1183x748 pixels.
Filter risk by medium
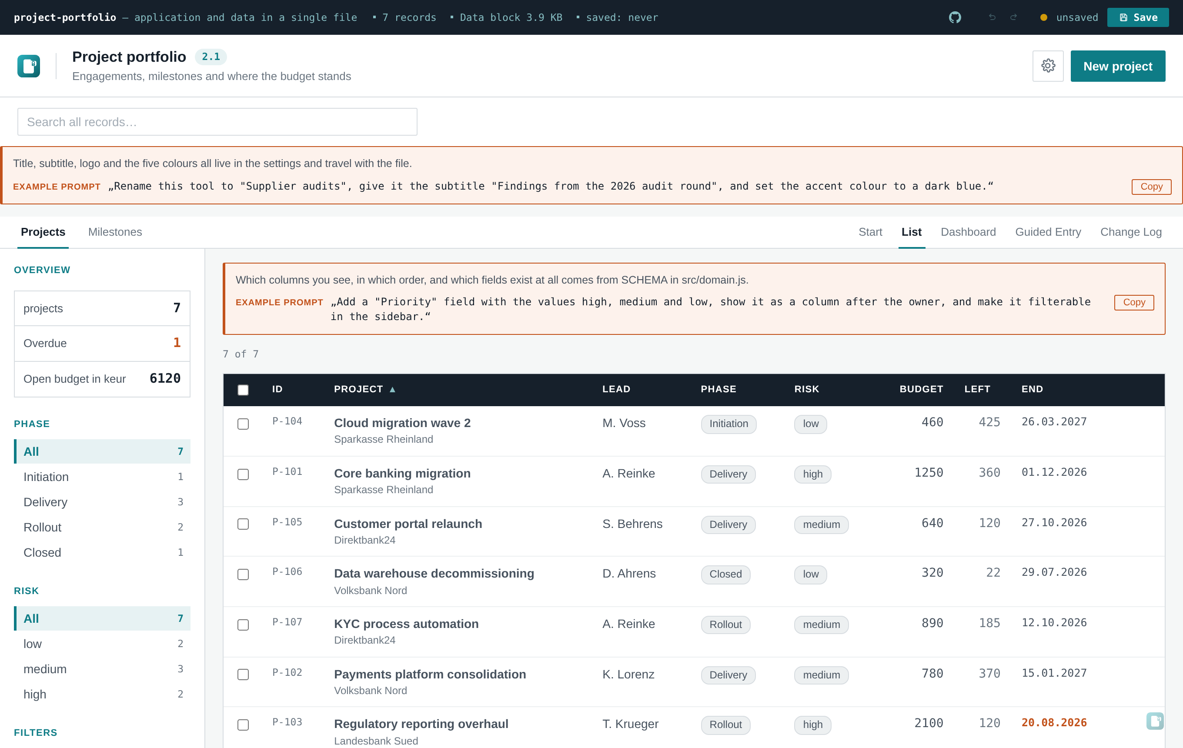point(102,669)
